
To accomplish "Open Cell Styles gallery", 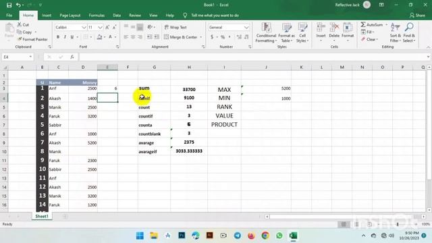I will click(302, 33).
